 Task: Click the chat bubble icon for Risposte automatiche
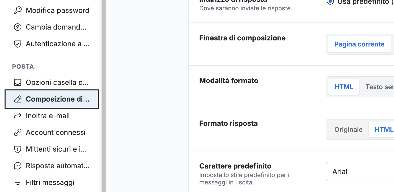click(x=17, y=166)
